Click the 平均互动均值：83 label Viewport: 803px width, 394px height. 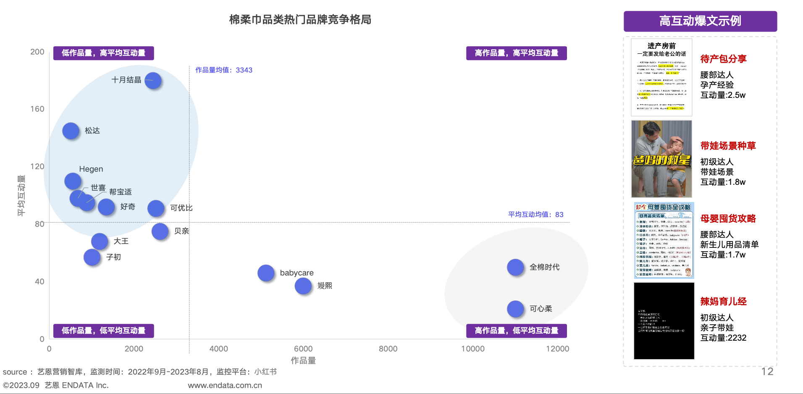click(536, 214)
